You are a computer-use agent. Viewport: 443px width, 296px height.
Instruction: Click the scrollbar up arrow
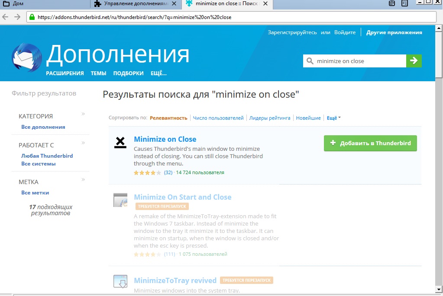click(439, 28)
